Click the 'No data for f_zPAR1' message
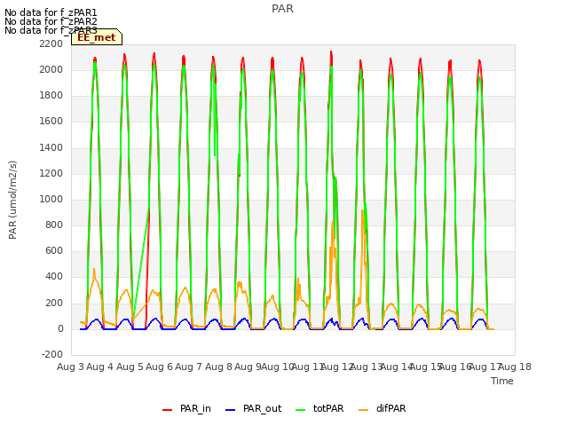568x426 pixels. pyautogui.click(x=51, y=13)
